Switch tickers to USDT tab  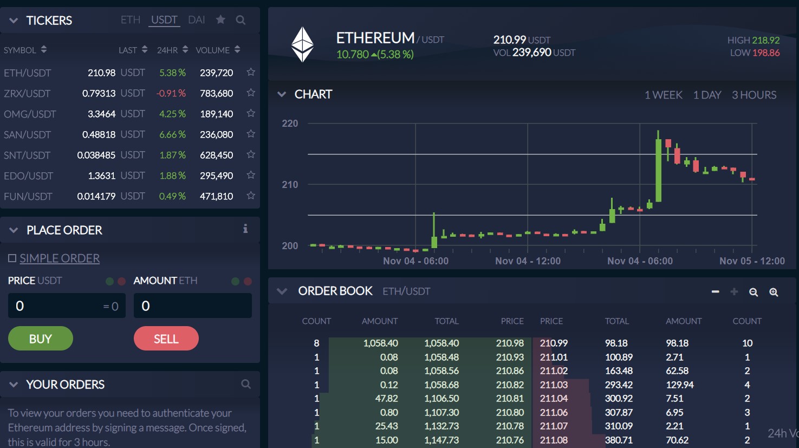click(x=164, y=20)
